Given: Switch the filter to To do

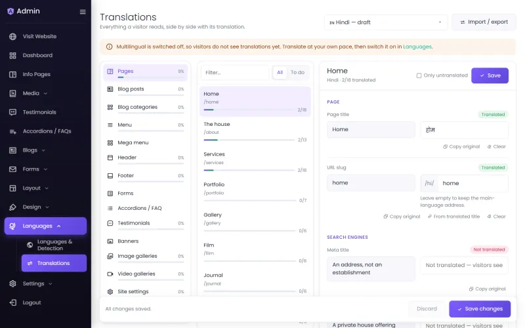Looking at the screenshot, I should tap(297, 72).
